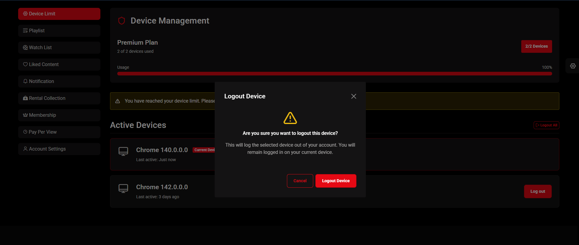The width and height of the screenshot is (579, 245).
Task: Click the alert icon in device limit banner
Action: click(x=118, y=101)
